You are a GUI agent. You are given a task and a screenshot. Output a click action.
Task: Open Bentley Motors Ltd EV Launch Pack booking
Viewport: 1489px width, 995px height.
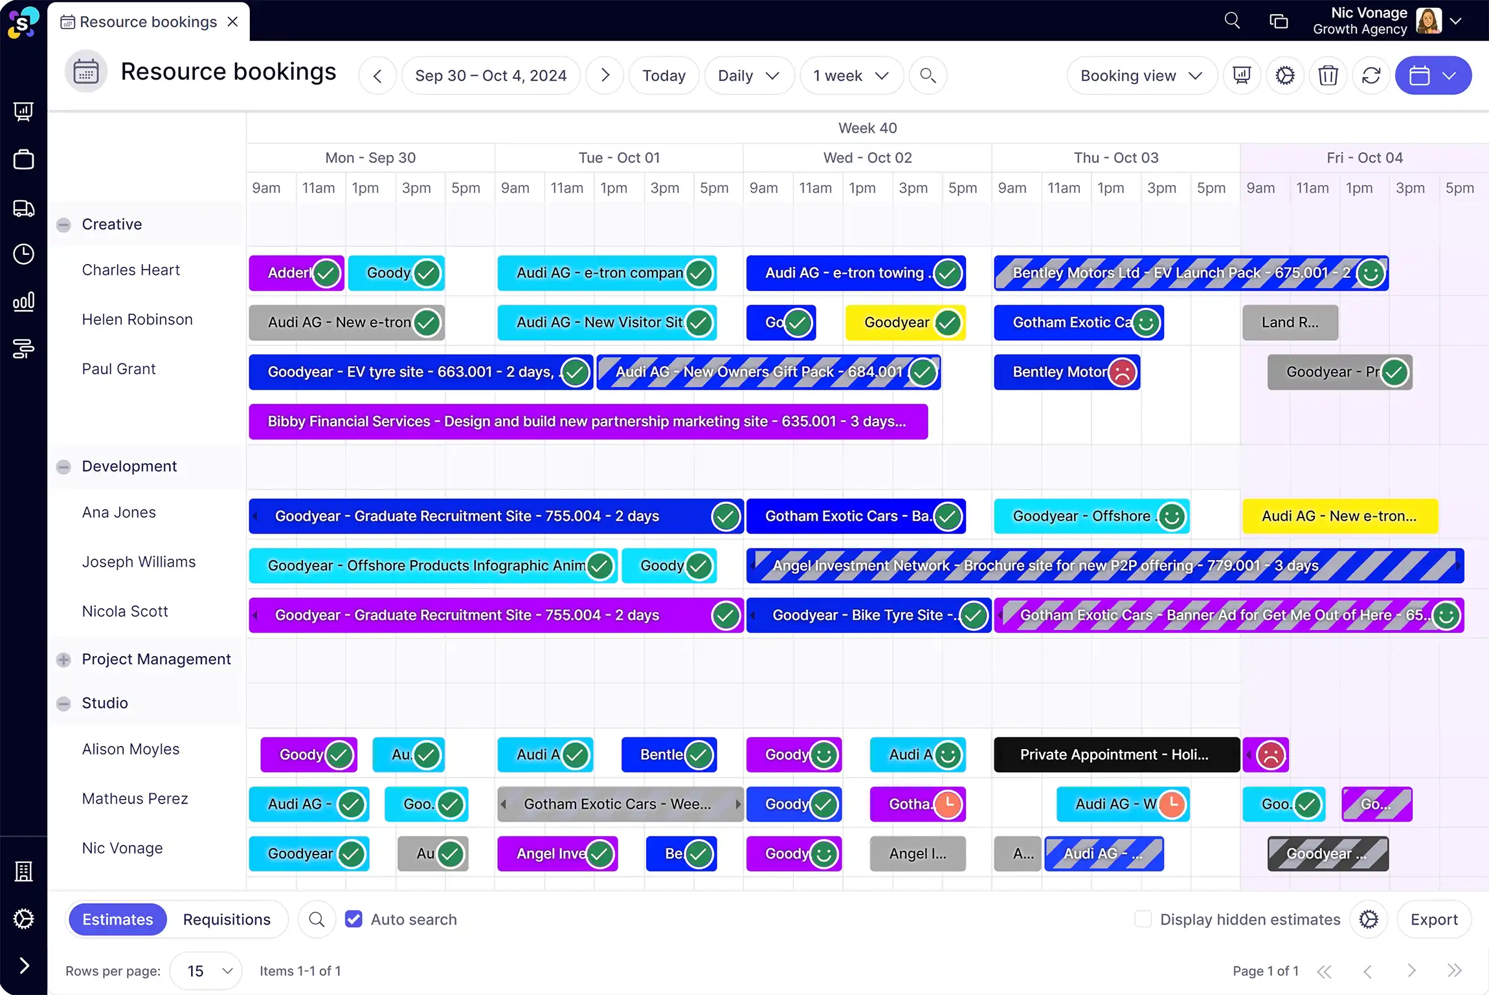[x=1191, y=273]
